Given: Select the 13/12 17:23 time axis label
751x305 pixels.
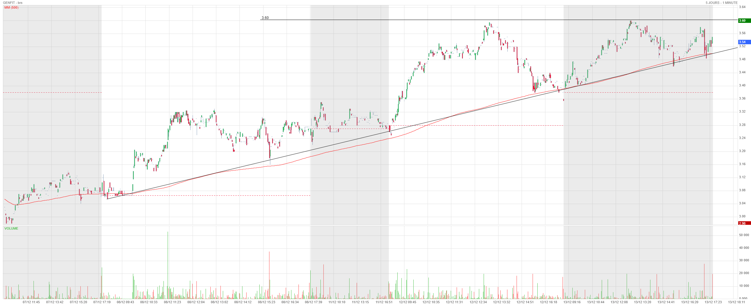Looking at the screenshot, I should click(713, 302).
